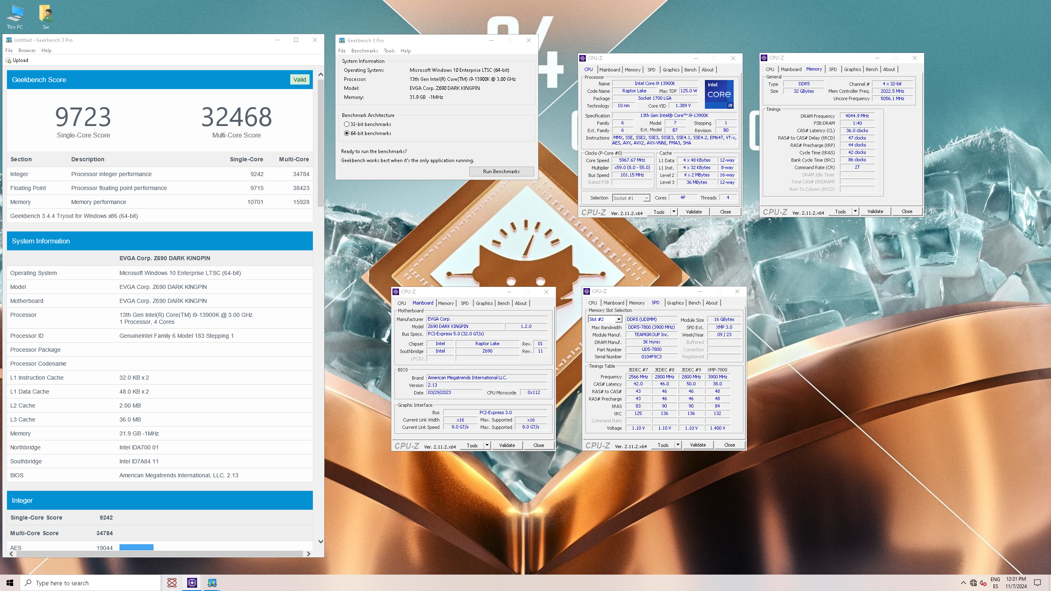This screenshot has height=591, width=1051.
Task: Click the taskbar clock showing 12:31 PM
Action: click(1016, 583)
